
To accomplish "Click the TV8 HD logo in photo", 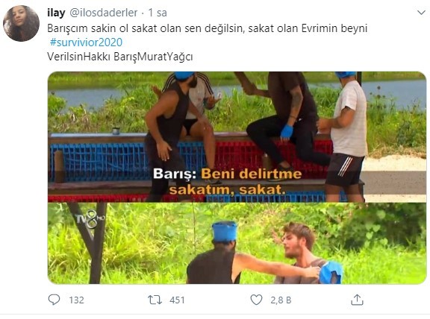I will 90,218.
